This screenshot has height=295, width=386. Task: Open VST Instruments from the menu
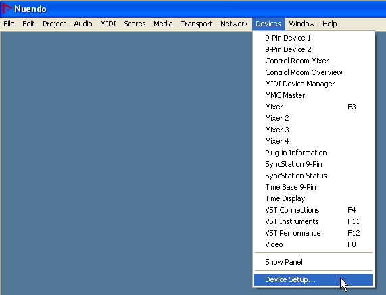tap(314, 221)
